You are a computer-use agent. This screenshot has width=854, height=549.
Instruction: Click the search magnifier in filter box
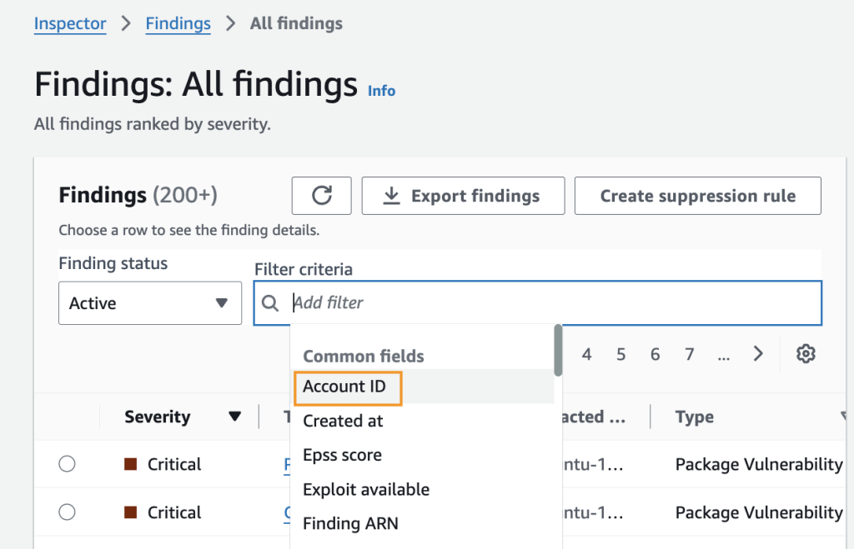[270, 303]
